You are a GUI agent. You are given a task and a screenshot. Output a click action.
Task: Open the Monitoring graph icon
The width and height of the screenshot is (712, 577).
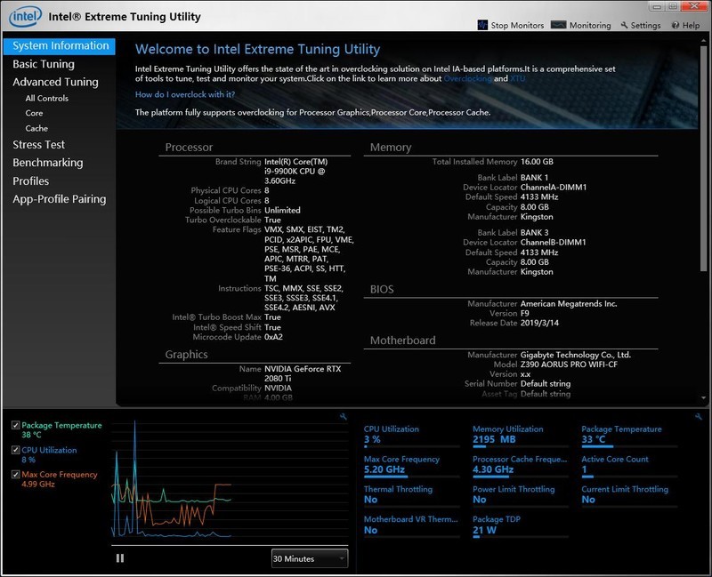[x=559, y=26]
